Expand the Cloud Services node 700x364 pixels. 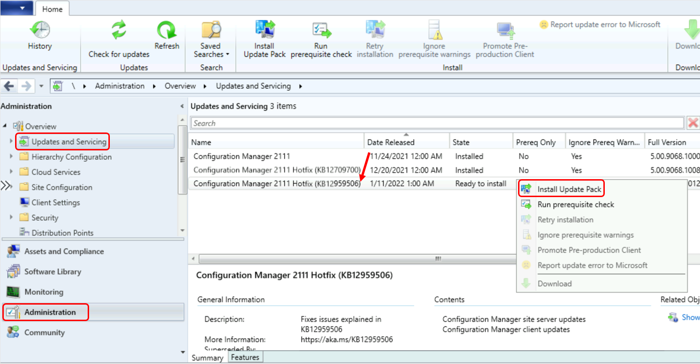(11, 172)
